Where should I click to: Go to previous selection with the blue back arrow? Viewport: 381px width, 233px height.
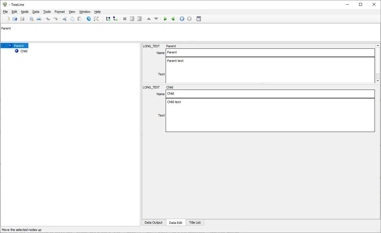tap(182, 19)
